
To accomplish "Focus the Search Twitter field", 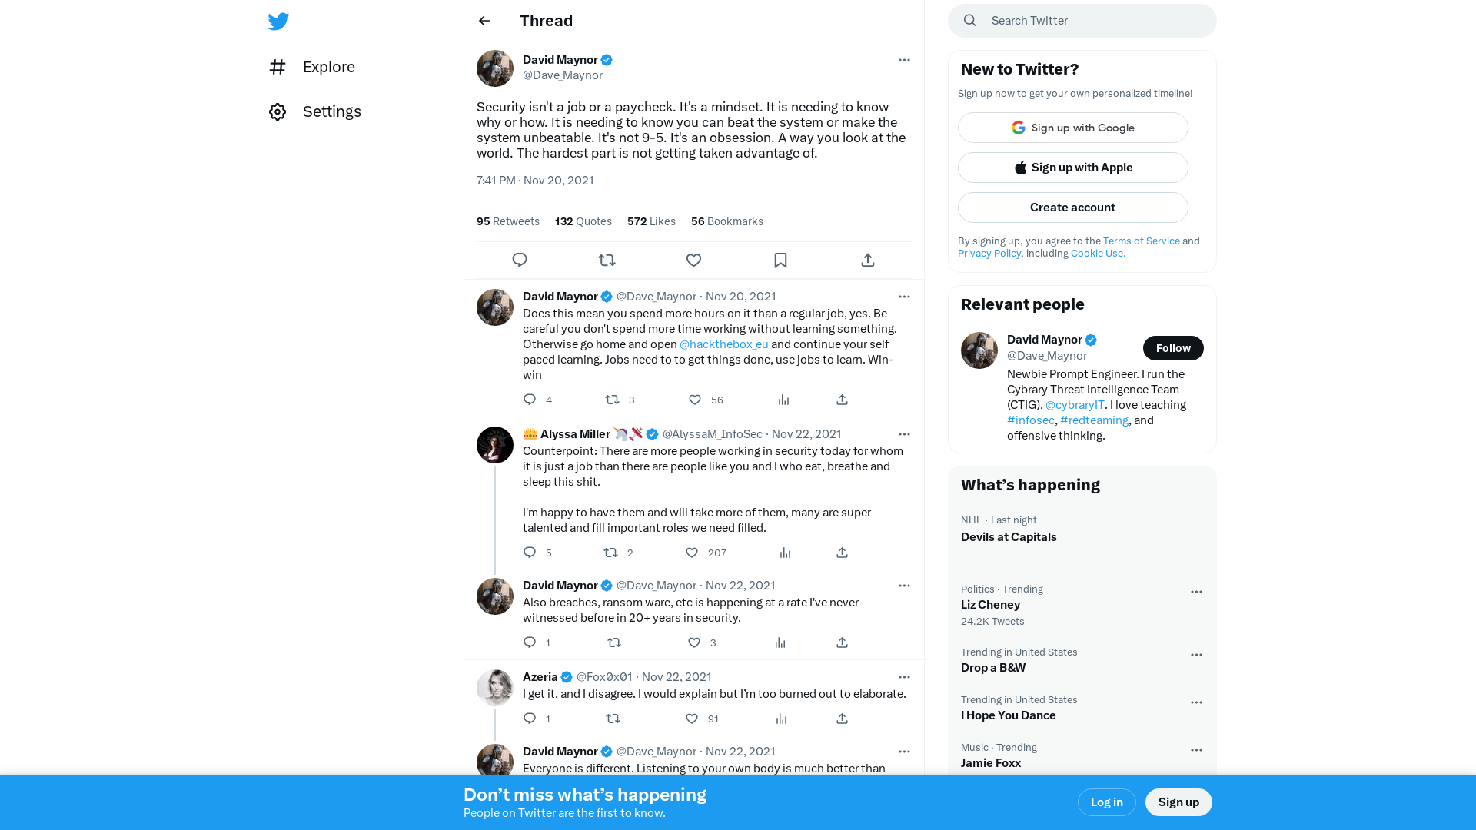I will pos(1082,21).
